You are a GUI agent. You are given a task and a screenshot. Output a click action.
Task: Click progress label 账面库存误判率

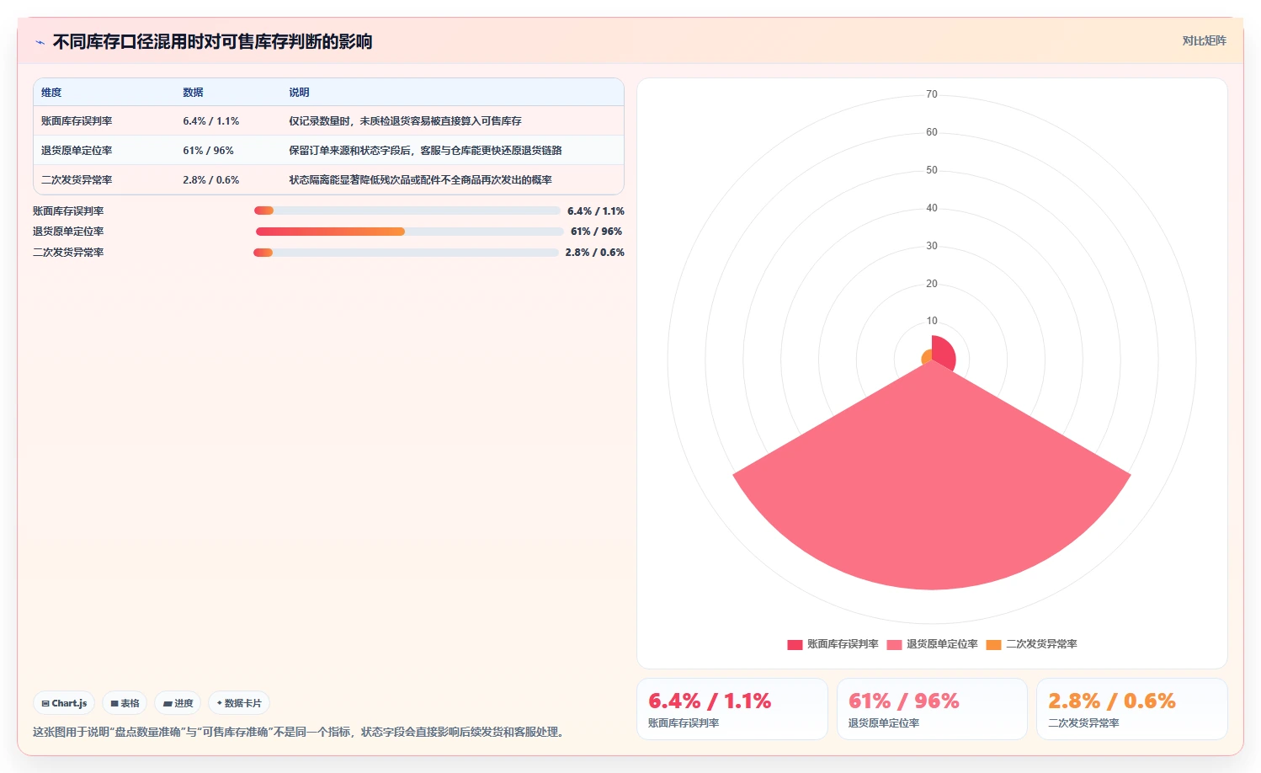(68, 211)
